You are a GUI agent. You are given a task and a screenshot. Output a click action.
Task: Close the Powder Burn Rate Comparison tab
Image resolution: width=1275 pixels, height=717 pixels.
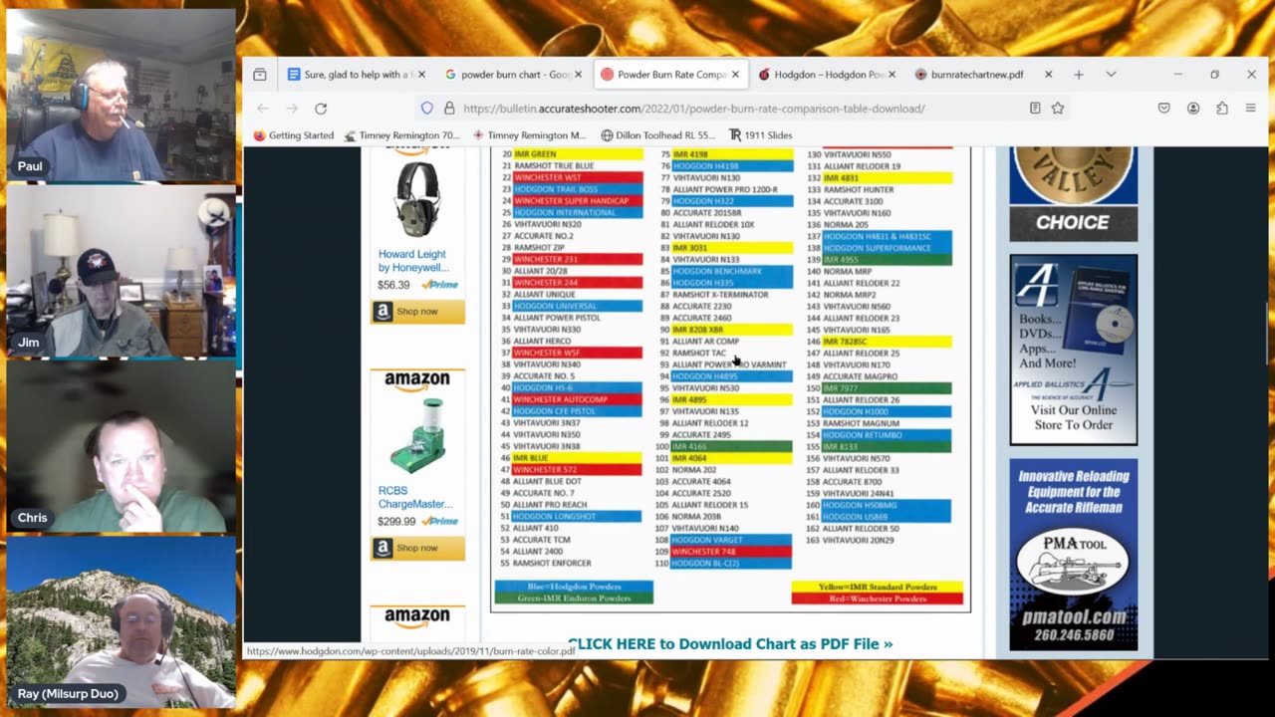pyautogui.click(x=736, y=75)
